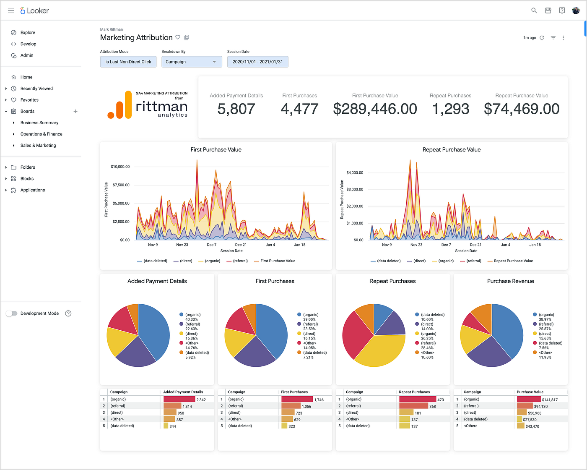Viewport: 587px width, 470px height.
Task: Expand the Operations & Finance board
Action: click(x=14, y=134)
